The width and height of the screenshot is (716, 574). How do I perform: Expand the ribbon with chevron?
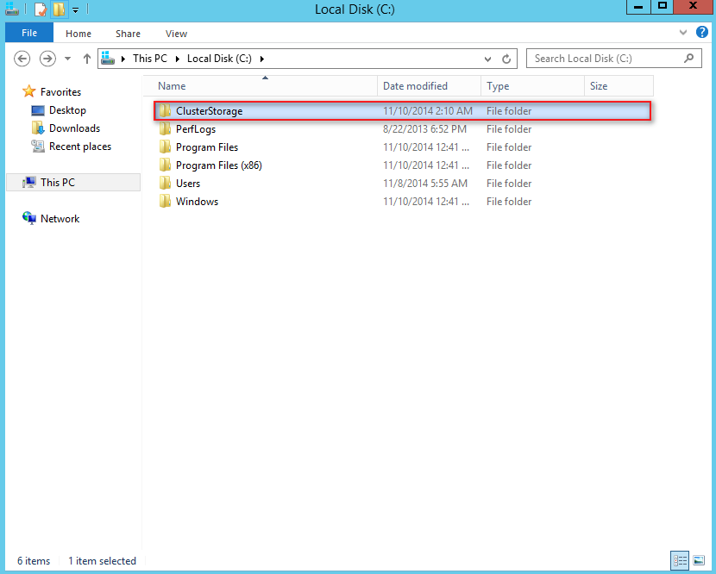click(683, 33)
